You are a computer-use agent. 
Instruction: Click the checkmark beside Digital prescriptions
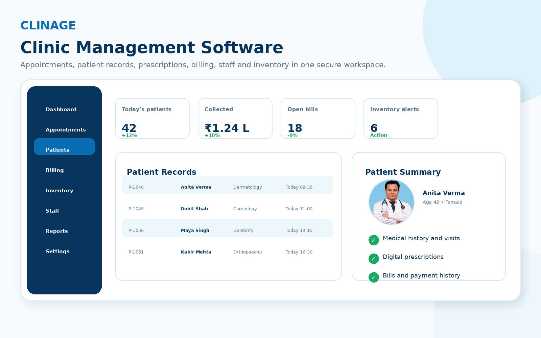tap(374, 259)
